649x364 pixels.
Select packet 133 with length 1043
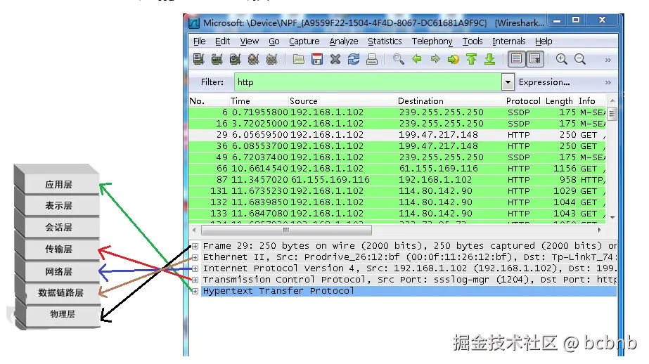coord(397,214)
